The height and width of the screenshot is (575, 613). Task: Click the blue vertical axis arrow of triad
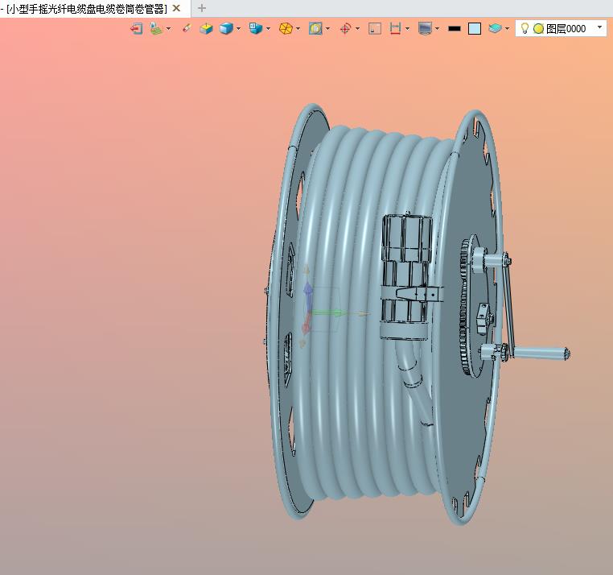(308, 296)
